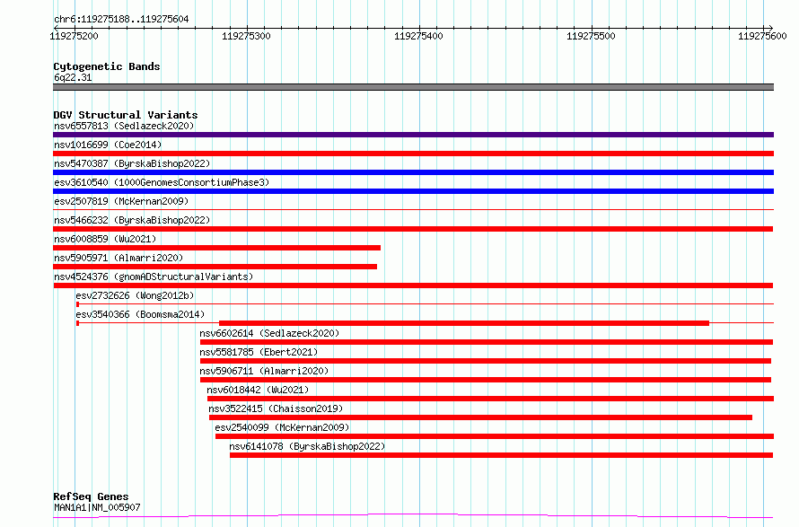Image resolution: width=799 pixels, height=527 pixels.
Task: Click the red nsv6018442 variant bar
Action: [x=491, y=399]
